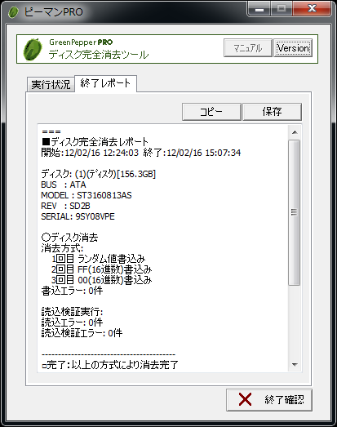The image size is (337, 427).
Task: Click the 完了:以上の方式により消去完了 line
Action: tap(110, 365)
